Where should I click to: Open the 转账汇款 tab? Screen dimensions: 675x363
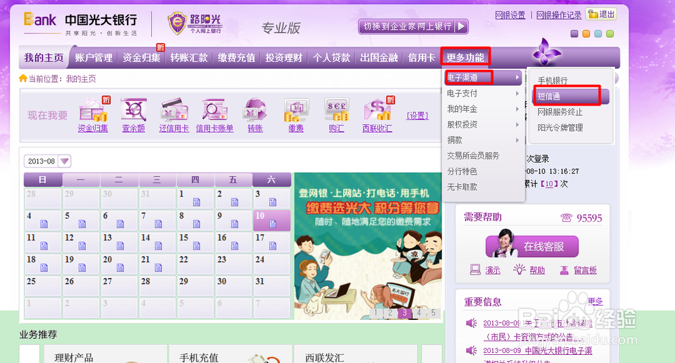(x=188, y=57)
